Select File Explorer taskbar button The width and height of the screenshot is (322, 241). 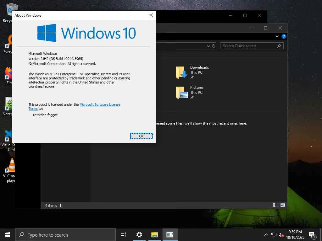(154, 235)
